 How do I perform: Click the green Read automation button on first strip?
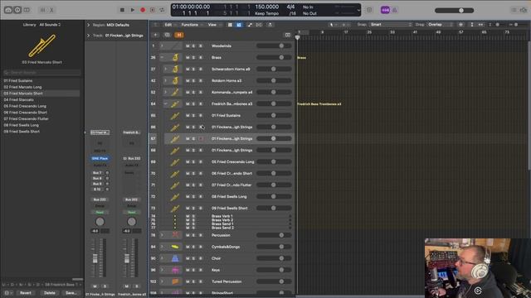point(100,213)
